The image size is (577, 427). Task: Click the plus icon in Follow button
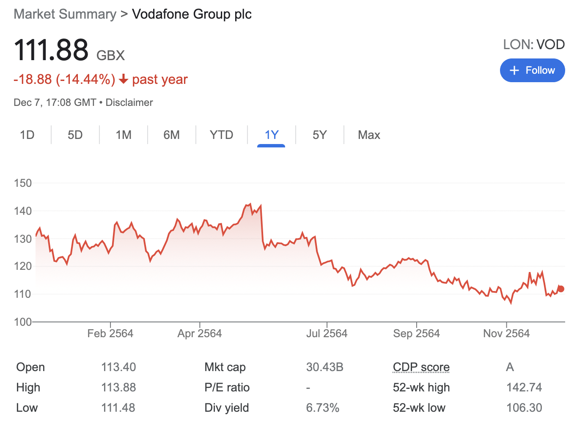[x=514, y=70]
